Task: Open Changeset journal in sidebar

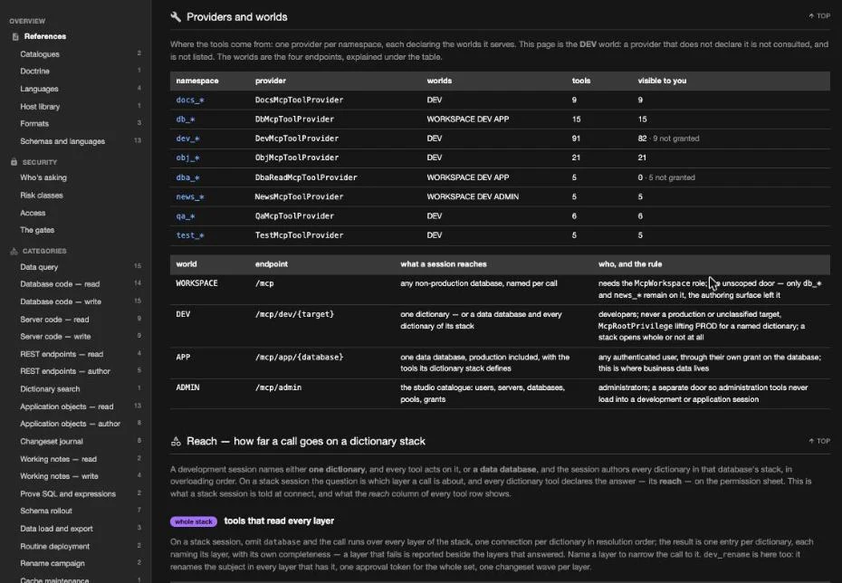Action: [52, 441]
